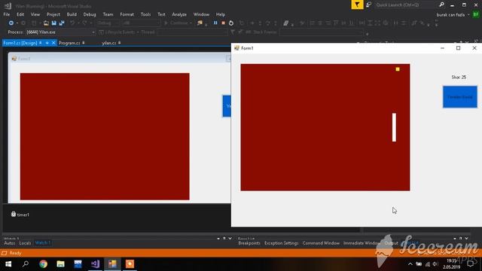Click the blue button in running Form1
The height and width of the screenshot is (271, 482).
(x=460, y=97)
